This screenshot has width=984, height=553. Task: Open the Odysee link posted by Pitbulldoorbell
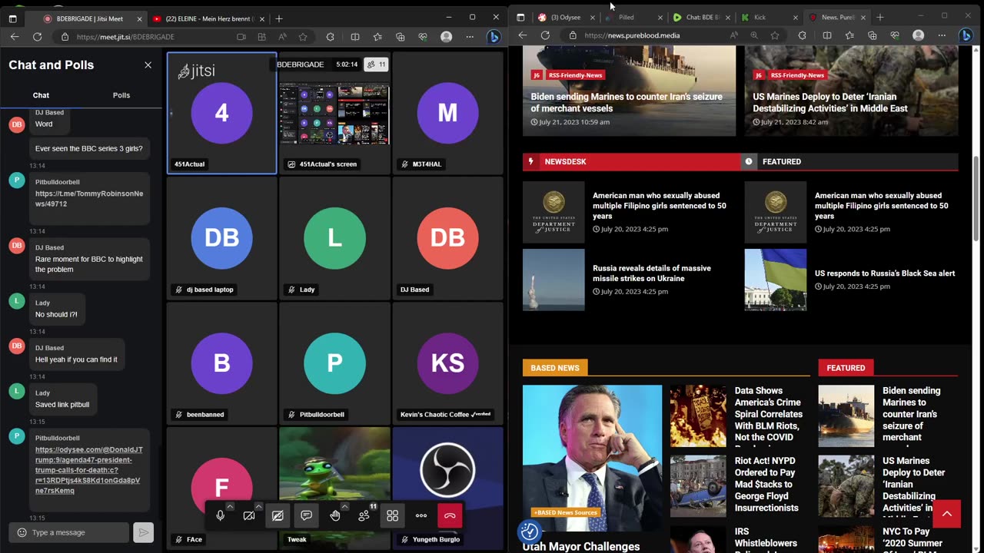89,470
